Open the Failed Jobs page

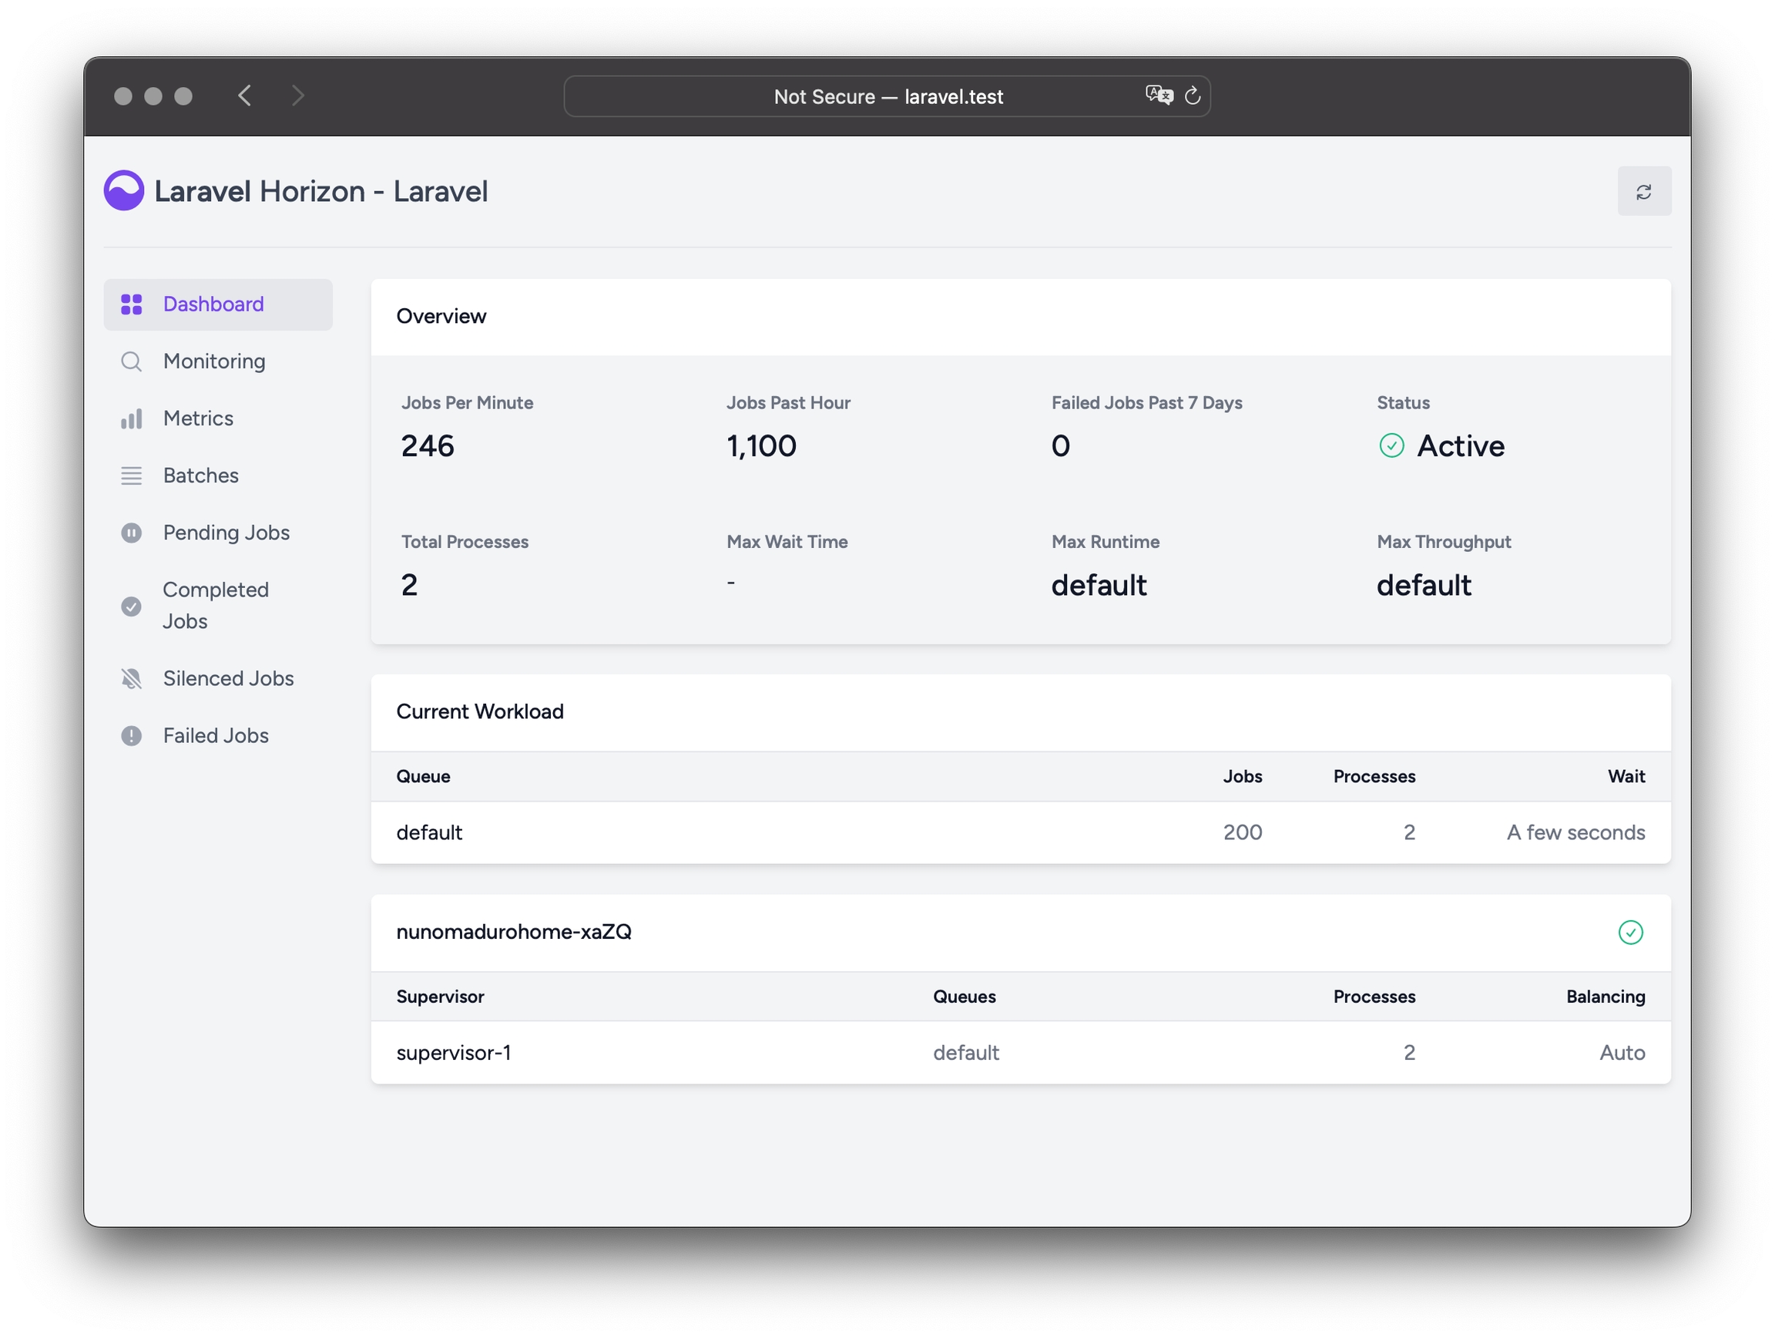click(x=216, y=736)
